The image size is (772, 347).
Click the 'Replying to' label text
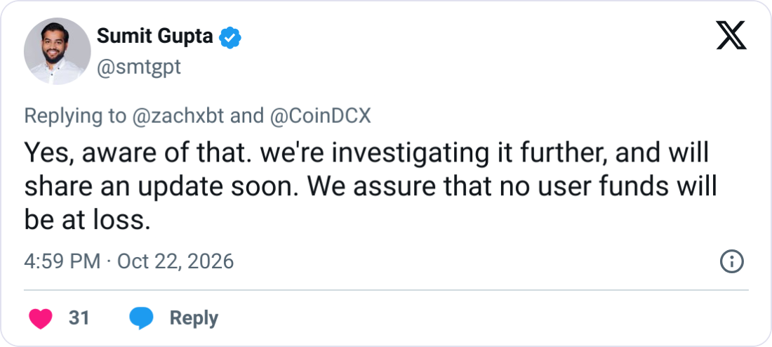75,117
